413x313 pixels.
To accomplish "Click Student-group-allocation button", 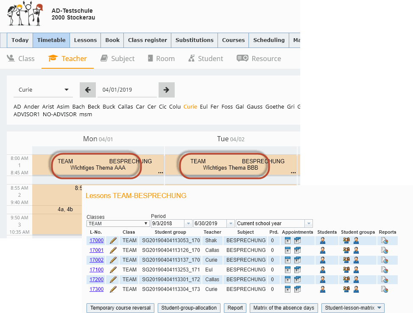I will pyautogui.click(x=189, y=308).
